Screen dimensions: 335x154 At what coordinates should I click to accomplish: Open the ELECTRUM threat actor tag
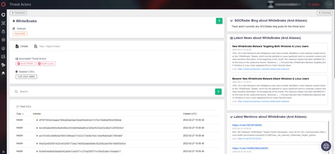tap(26, 64)
